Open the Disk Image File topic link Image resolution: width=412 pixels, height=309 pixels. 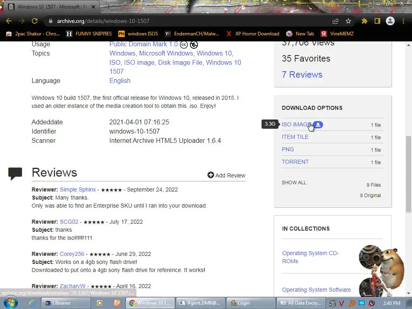point(180,62)
